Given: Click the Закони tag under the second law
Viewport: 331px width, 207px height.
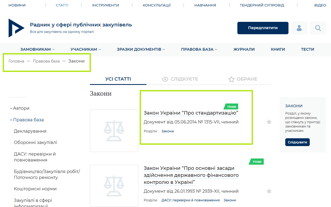Looking at the screenshot, I should click(x=230, y=200).
